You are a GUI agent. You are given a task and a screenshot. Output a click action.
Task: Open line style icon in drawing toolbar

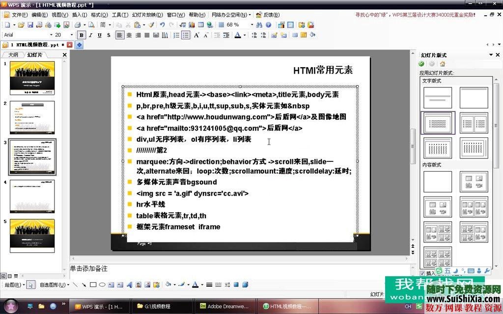[x=209, y=285]
